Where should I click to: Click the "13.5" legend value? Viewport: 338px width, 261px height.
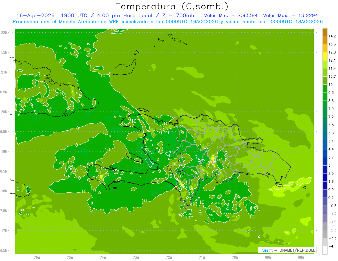click(332, 44)
